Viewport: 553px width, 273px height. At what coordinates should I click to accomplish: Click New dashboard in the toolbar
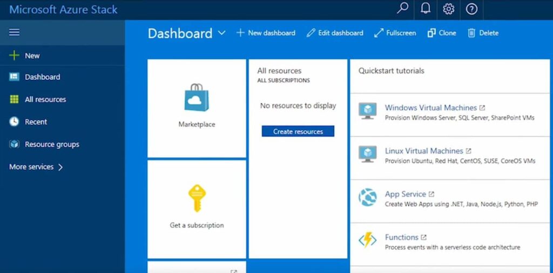click(x=266, y=33)
